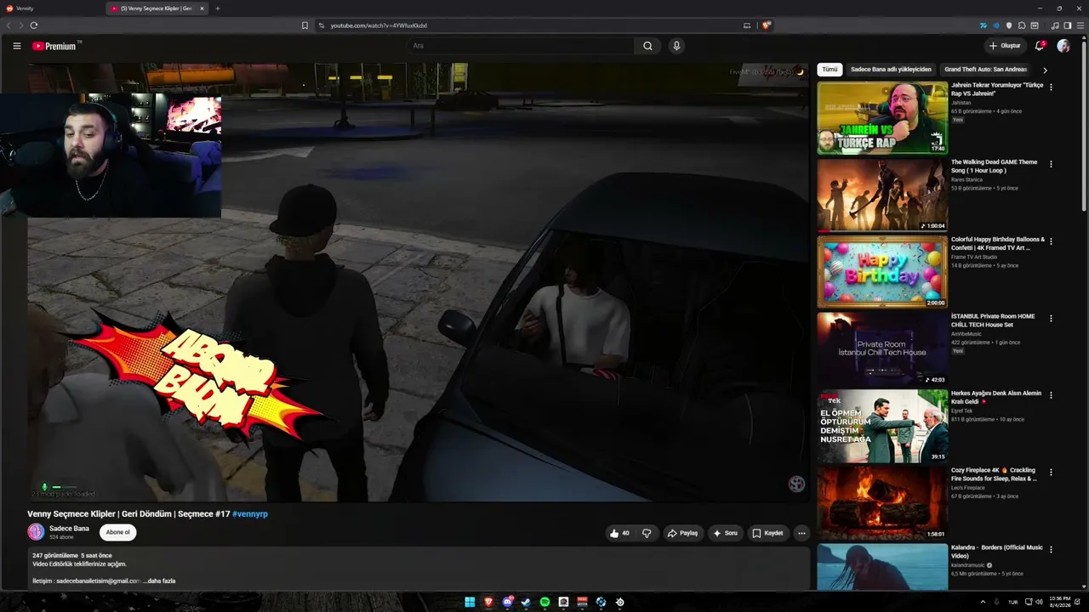Click the "Soru" ask button

pos(726,533)
